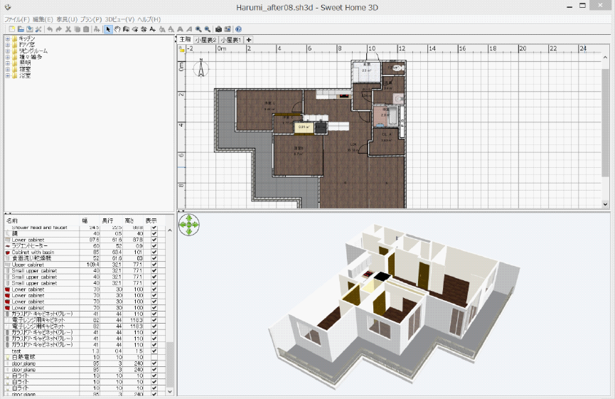Expand the キッチン catalog folder

point(8,38)
